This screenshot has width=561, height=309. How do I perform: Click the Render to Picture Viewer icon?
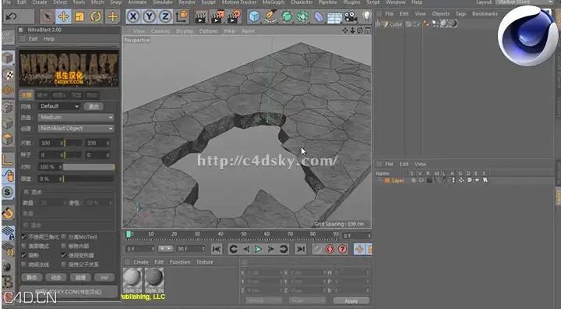[x=217, y=17]
